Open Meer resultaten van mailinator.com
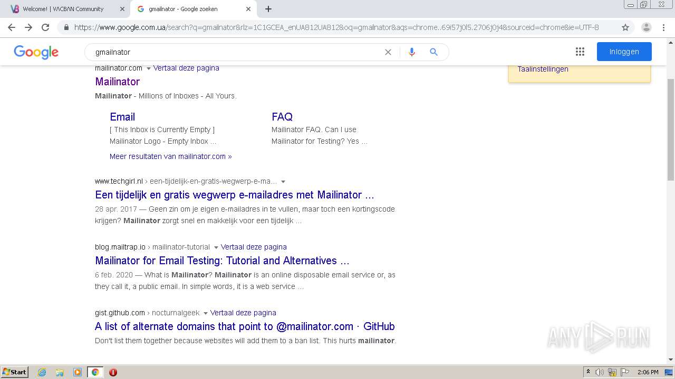675x379 pixels. 170,156
